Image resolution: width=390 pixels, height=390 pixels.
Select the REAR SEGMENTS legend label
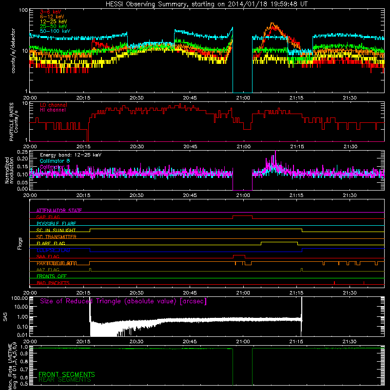click(x=65, y=380)
